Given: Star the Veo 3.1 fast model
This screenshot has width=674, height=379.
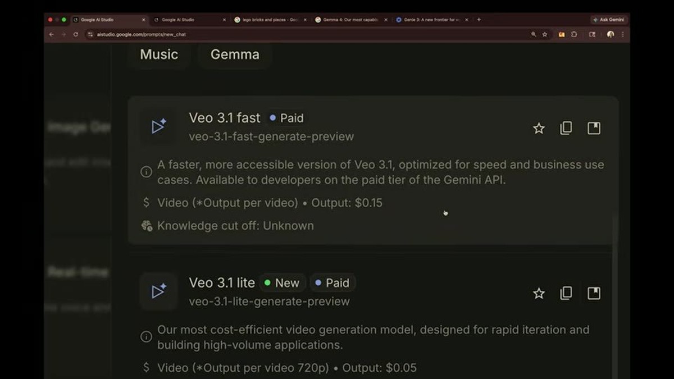Looking at the screenshot, I should coord(539,129).
